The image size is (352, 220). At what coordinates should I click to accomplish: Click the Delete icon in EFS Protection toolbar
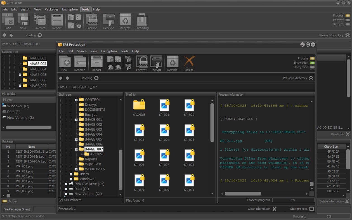pos(189,63)
